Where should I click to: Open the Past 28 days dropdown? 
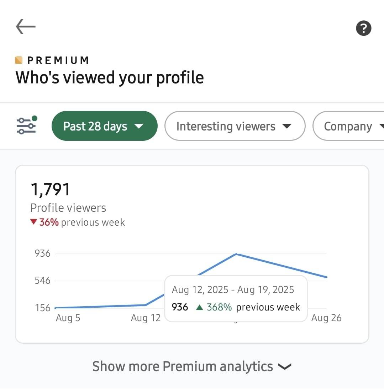tap(105, 126)
